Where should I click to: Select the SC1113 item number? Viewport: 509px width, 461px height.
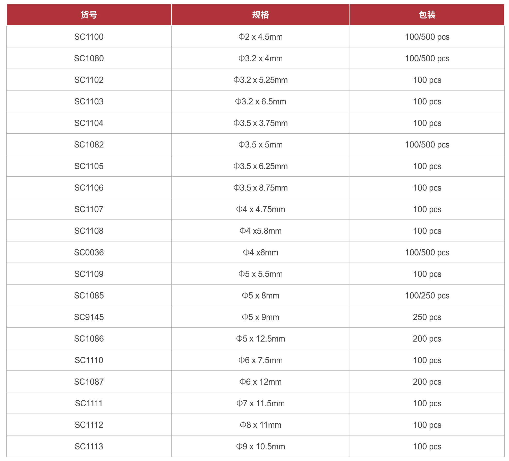point(89,447)
